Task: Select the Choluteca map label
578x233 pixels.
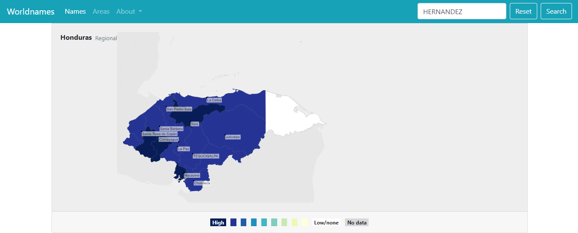Action: click(202, 183)
